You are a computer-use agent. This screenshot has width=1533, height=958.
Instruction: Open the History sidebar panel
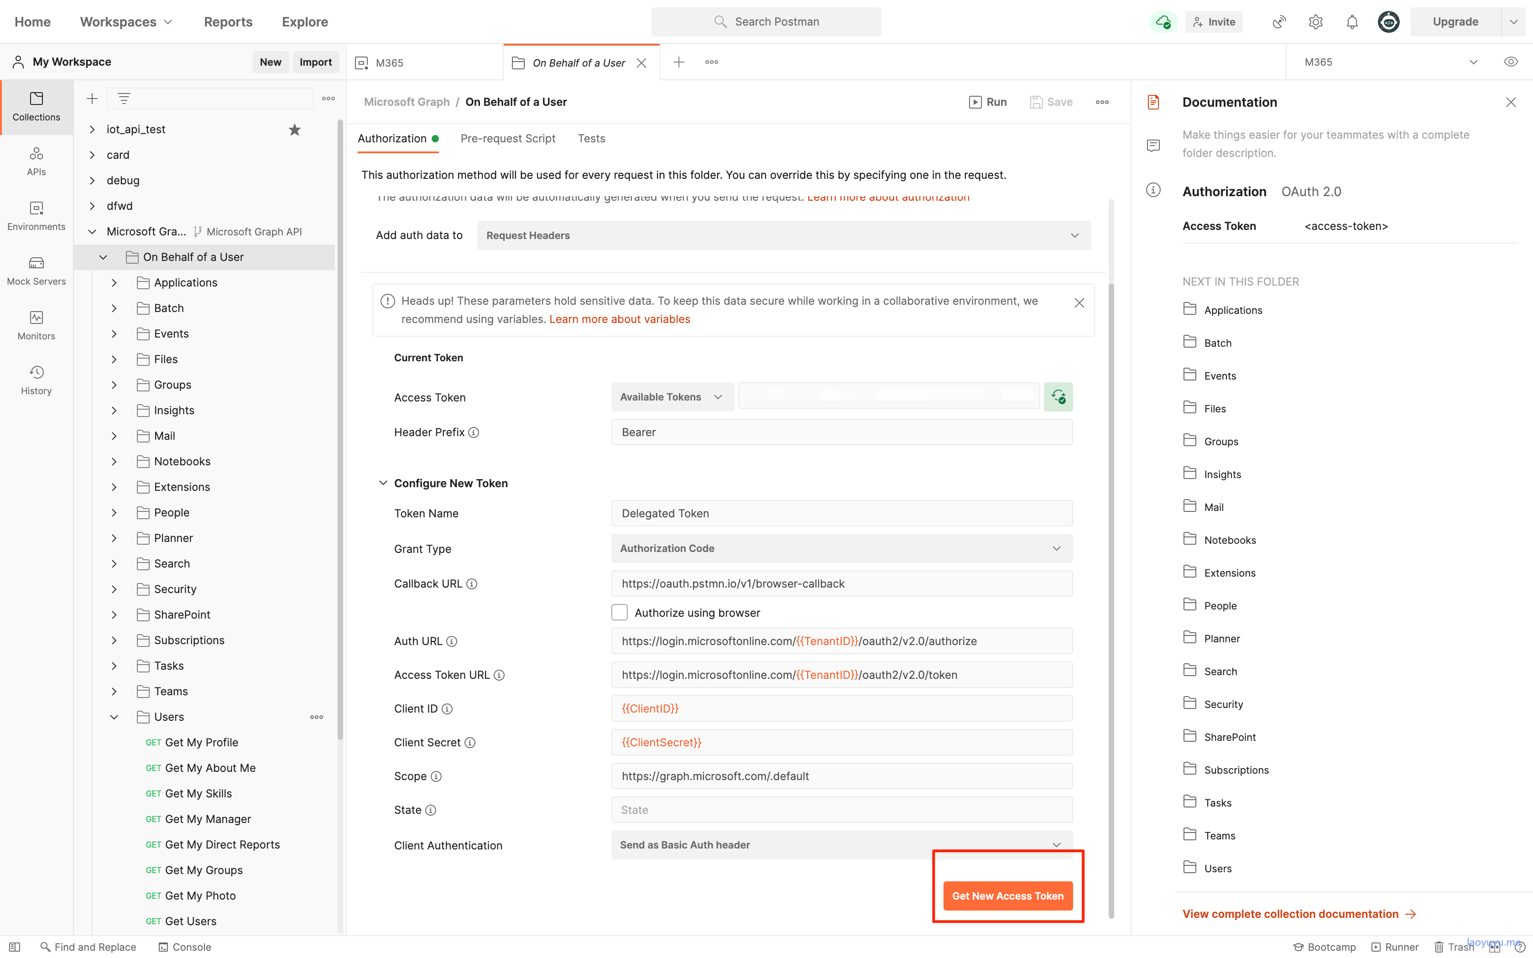click(x=36, y=380)
